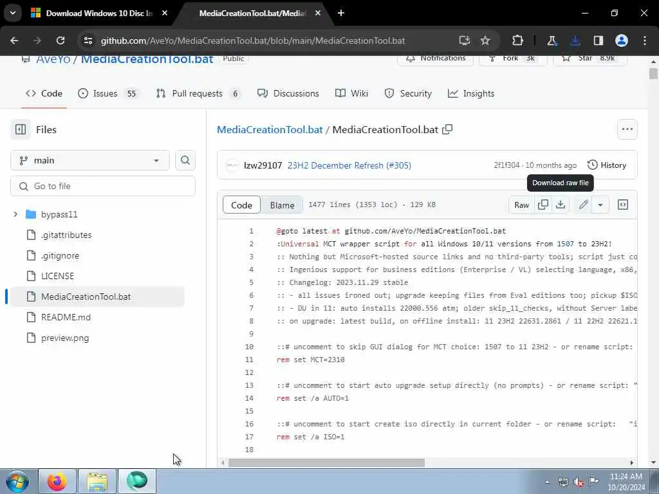This screenshot has width=659, height=494.
Task: Click the horizontal code scrollbar
Action: coord(326,462)
